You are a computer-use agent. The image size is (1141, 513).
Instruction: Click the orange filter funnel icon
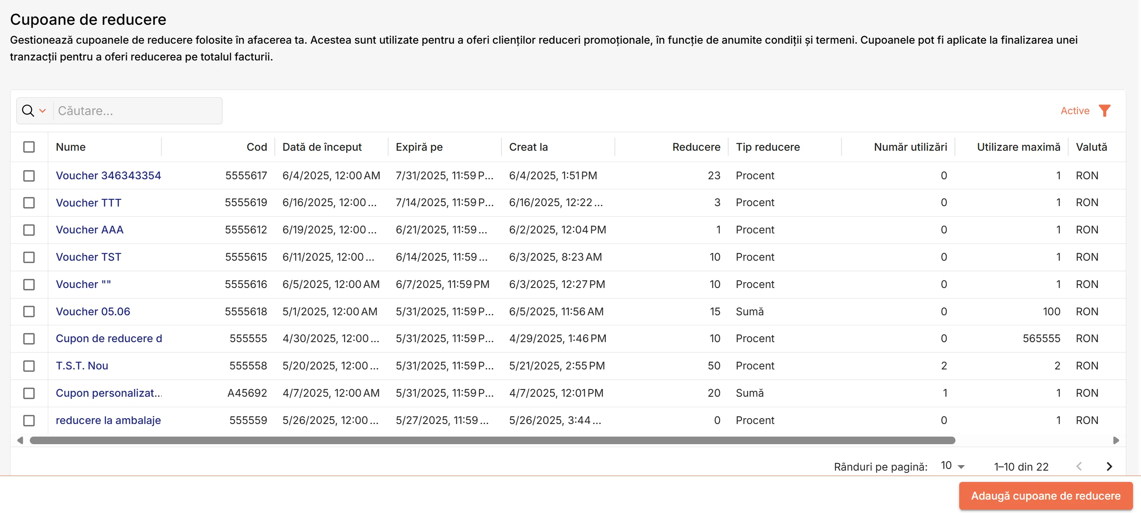click(1104, 111)
